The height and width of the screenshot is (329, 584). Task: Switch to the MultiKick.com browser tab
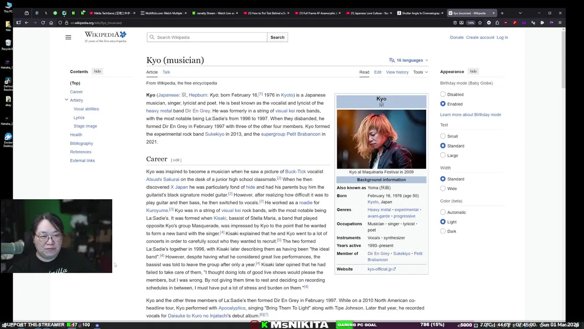[163, 13]
